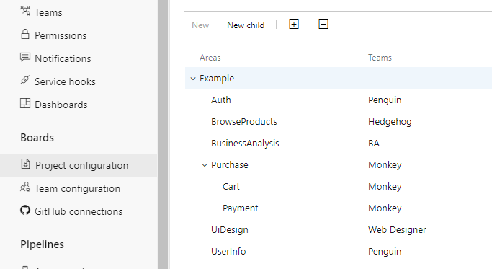This screenshot has width=492, height=269.
Task: Expand all areas with plus icon
Action: coord(294,25)
